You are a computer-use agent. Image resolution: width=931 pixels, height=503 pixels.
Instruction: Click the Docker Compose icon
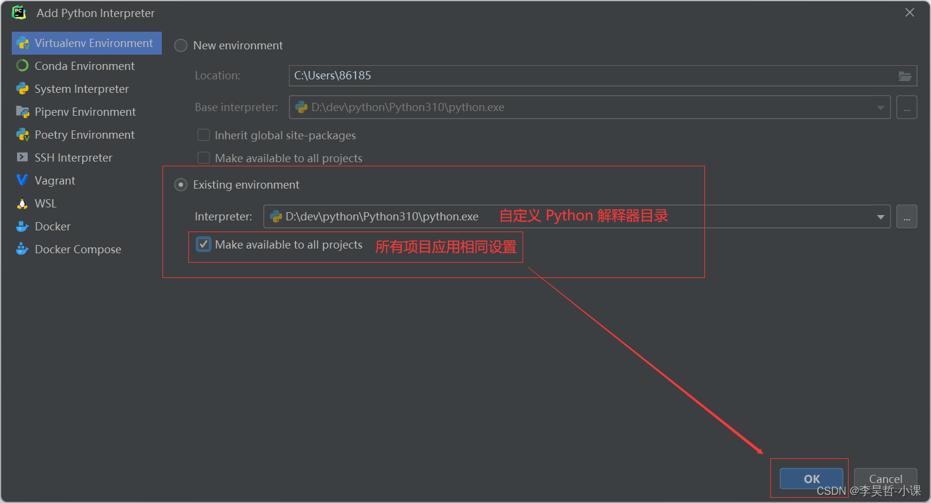22,249
